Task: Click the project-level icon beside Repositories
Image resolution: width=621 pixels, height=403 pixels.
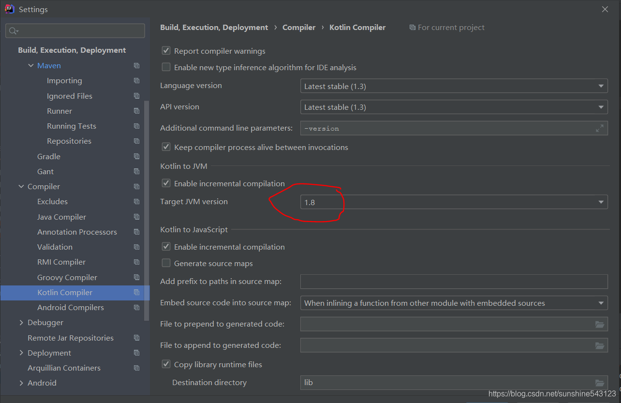Action: 137,141
